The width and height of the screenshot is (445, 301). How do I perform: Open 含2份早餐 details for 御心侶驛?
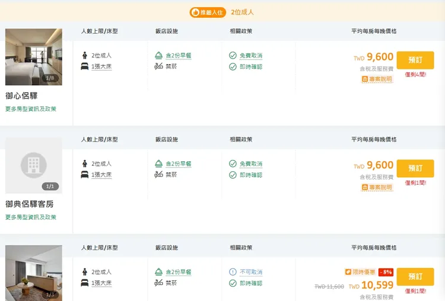179,56
